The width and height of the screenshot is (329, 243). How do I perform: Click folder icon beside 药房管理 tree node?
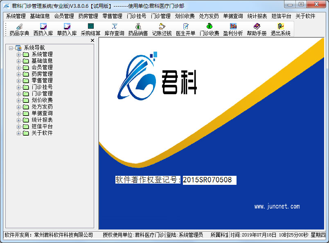[26, 74]
